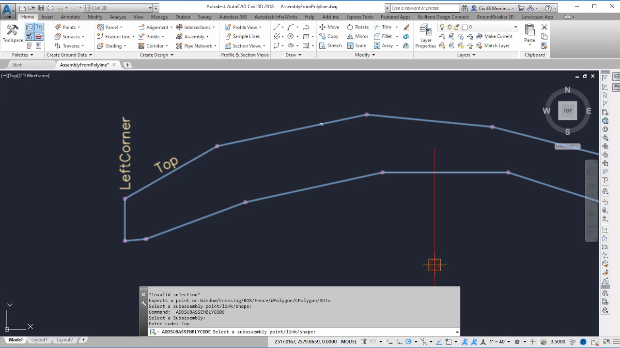Open Layer Properties manager
The height and width of the screenshot is (348, 620).
pyautogui.click(x=426, y=36)
